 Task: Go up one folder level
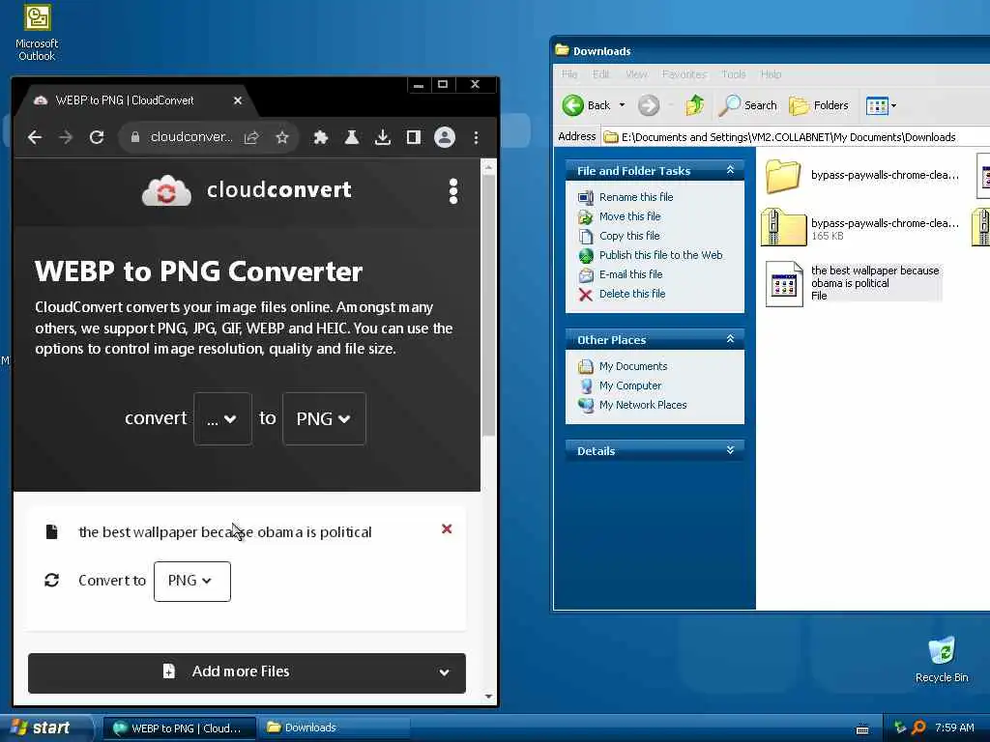click(x=694, y=105)
